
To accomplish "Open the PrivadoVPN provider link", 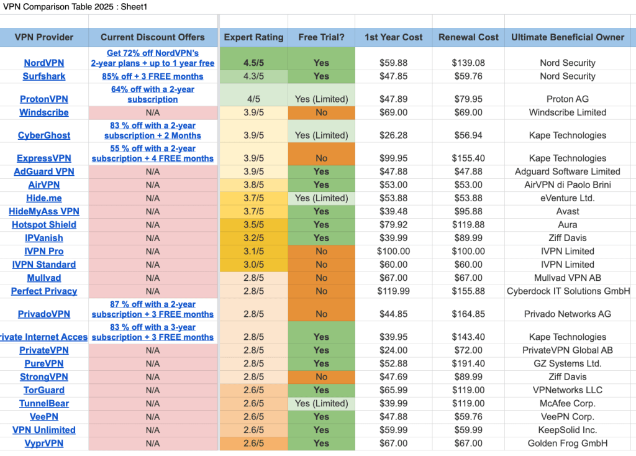I will 44,314.
